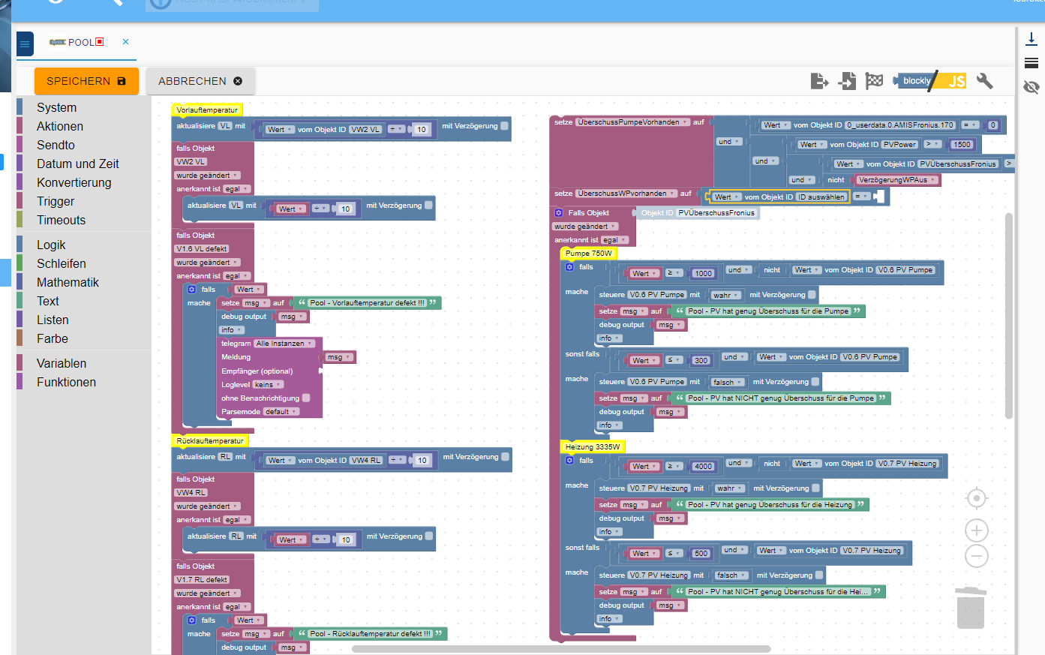Image resolution: width=1045 pixels, height=655 pixels.
Task: Click the stacked bars log panel icon
Action: [x=1031, y=63]
